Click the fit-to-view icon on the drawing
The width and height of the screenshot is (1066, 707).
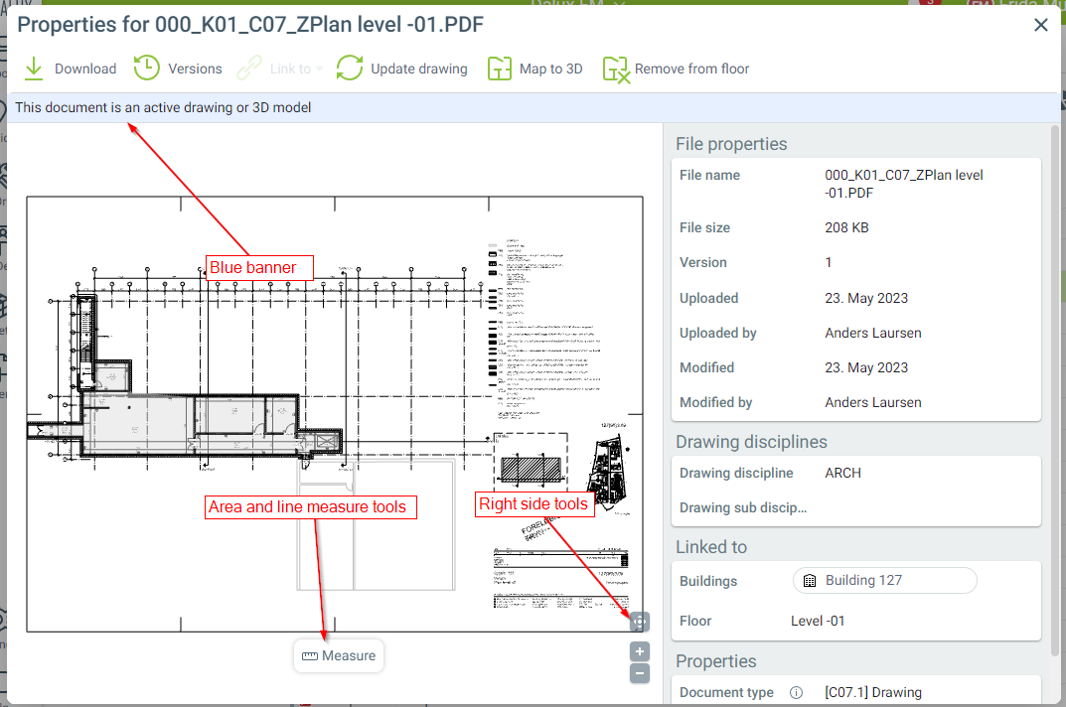click(640, 622)
